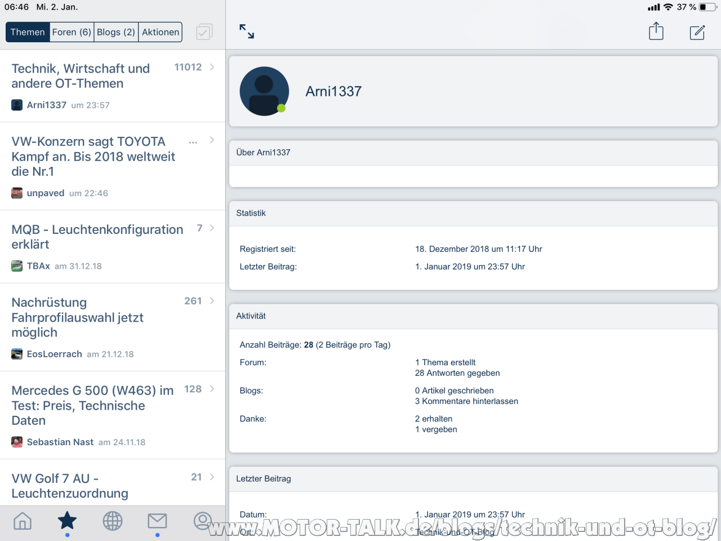Select the star favorites icon
Viewport: 721px width, 541px height.
68,521
